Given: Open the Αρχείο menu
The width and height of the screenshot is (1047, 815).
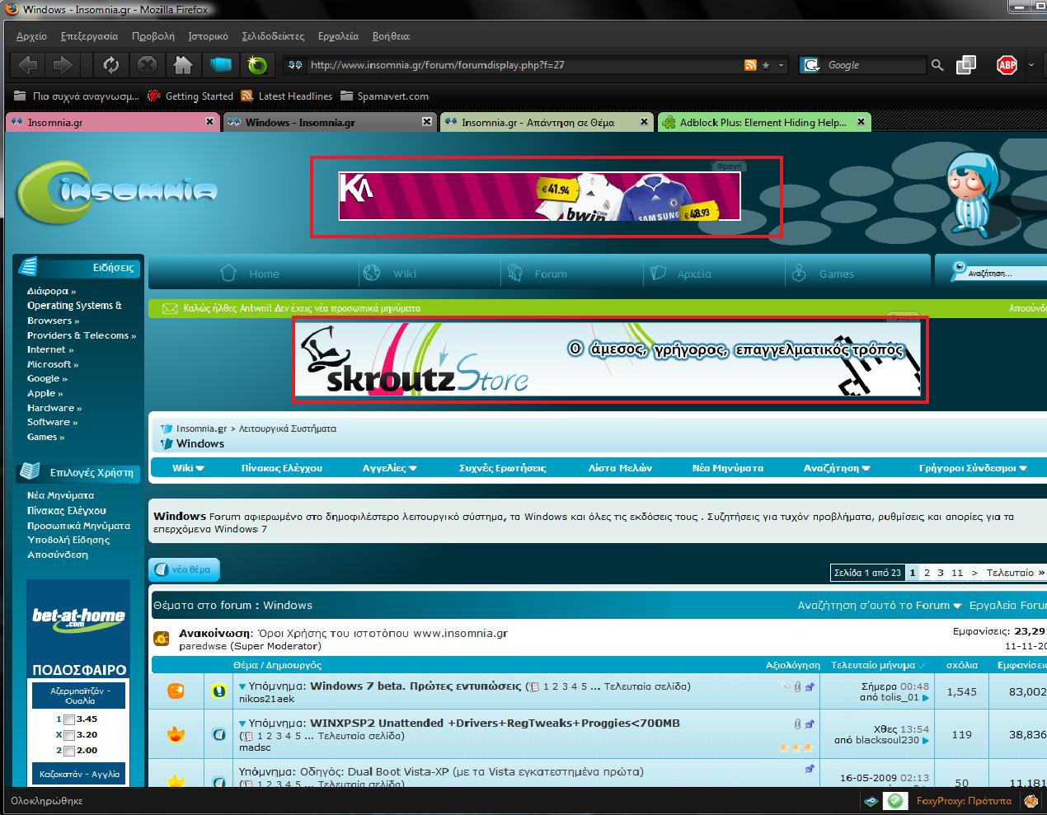Looking at the screenshot, I should [31, 36].
